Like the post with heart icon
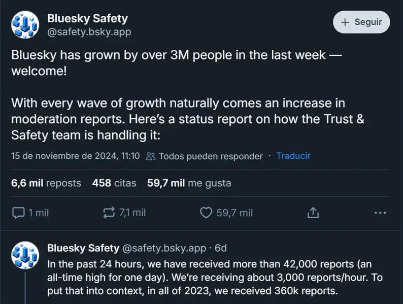403x304 pixels. point(206,213)
